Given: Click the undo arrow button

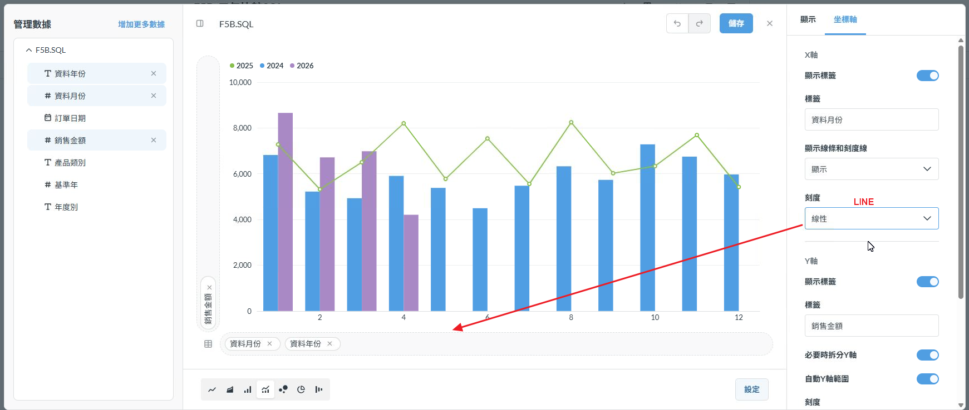Looking at the screenshot, I should point(677,23).
